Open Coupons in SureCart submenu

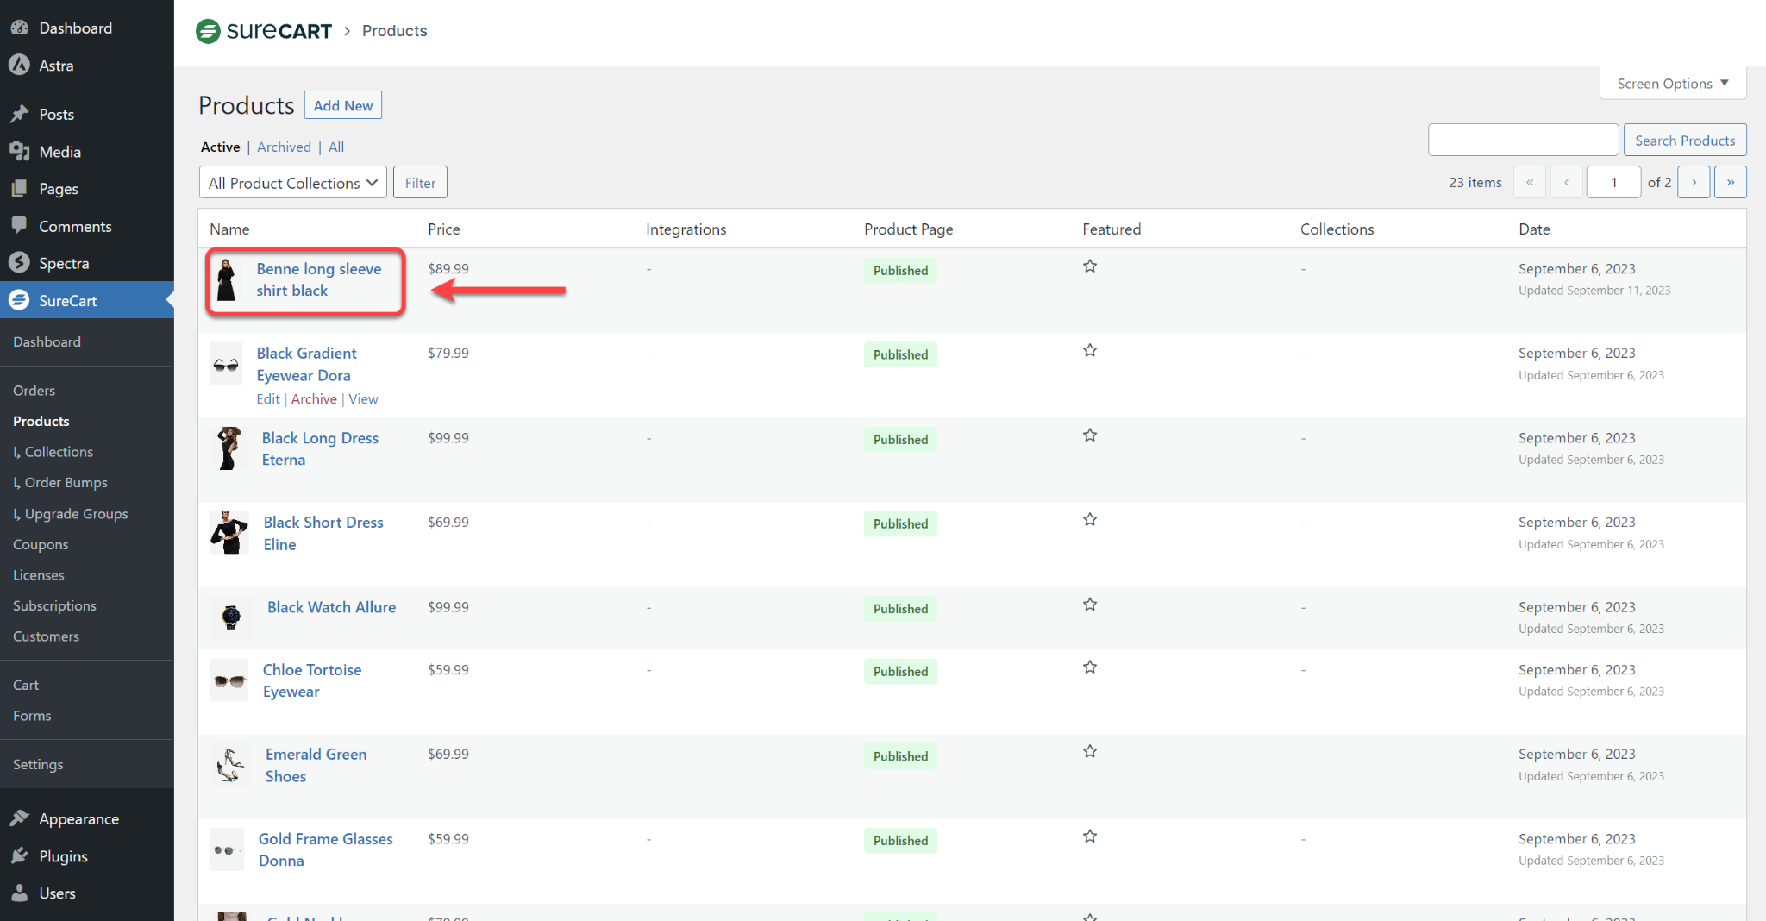[41, 544]
